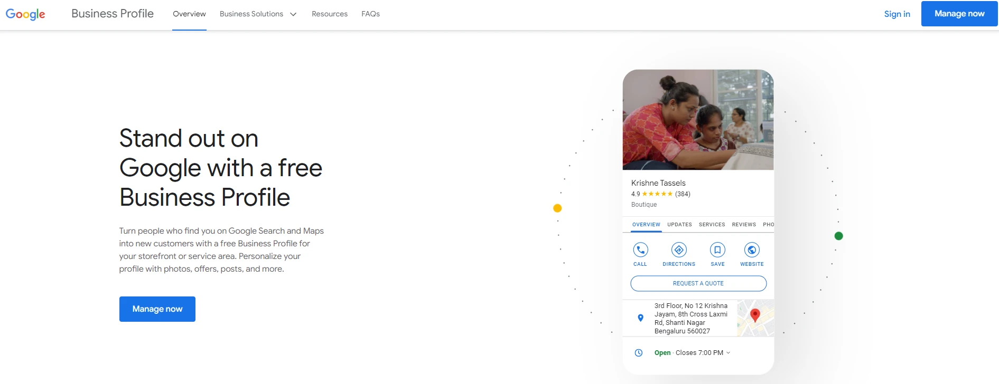Click the Website globe icon
Image resolution: width=999 pixels, height=384 pixels.
[x=752, y=249]
